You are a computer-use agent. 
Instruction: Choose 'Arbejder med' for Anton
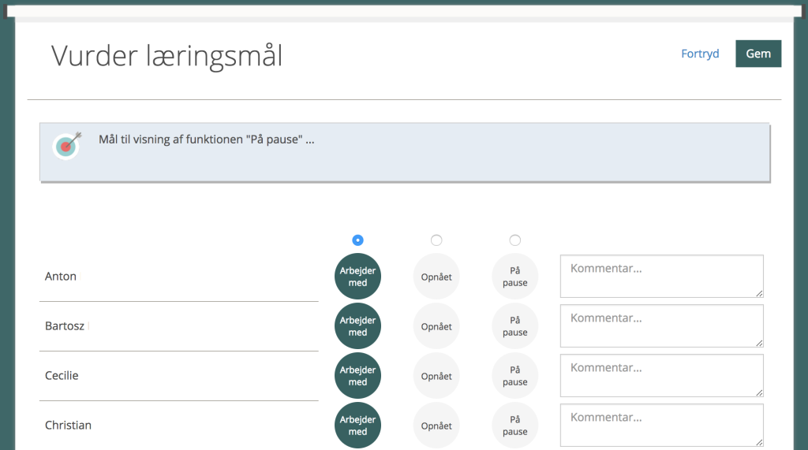click(357, 277)
